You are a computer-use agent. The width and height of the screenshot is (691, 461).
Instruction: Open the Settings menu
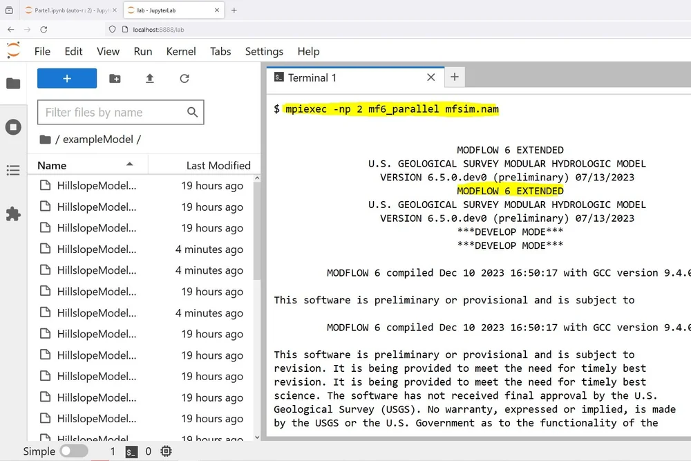click(264, 51)
